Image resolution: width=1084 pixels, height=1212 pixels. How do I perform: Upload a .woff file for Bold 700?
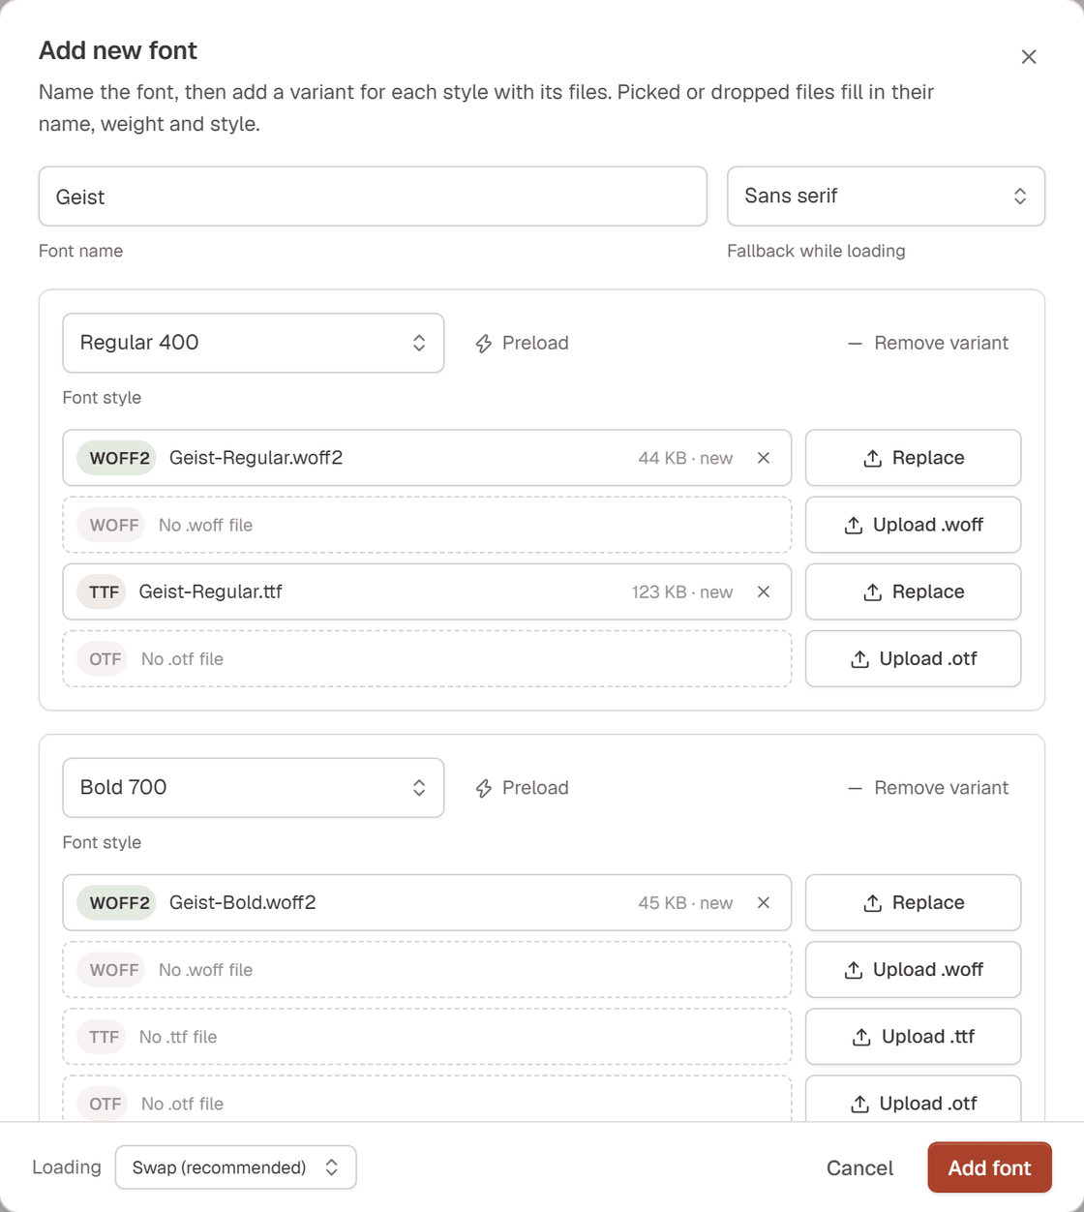[913, 969]
